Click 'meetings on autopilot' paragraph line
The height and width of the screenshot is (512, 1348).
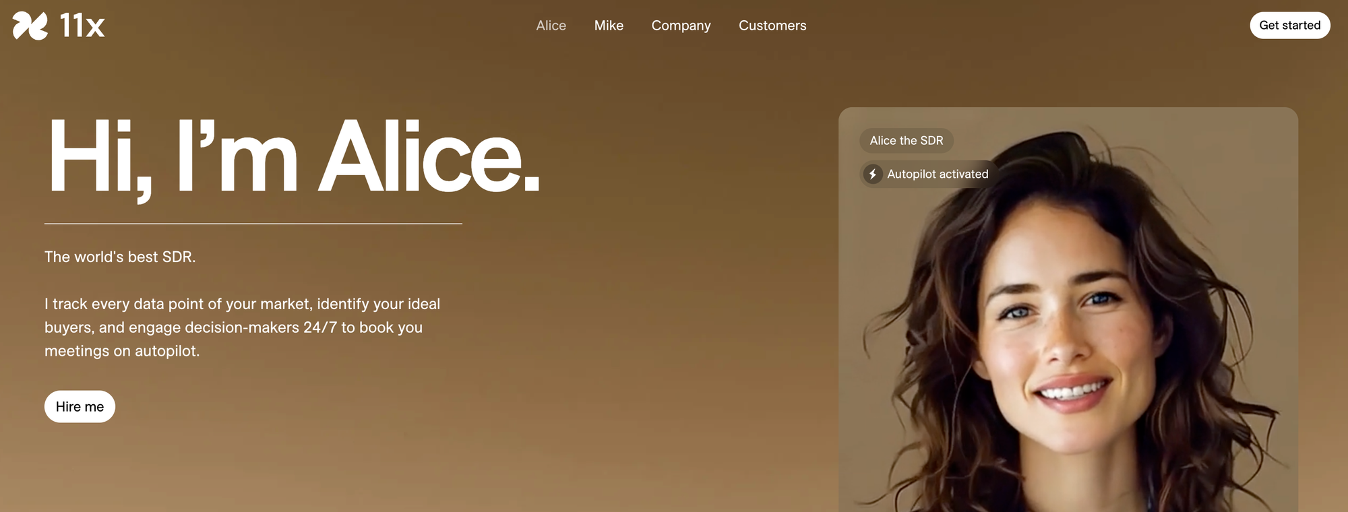point(122,351)
